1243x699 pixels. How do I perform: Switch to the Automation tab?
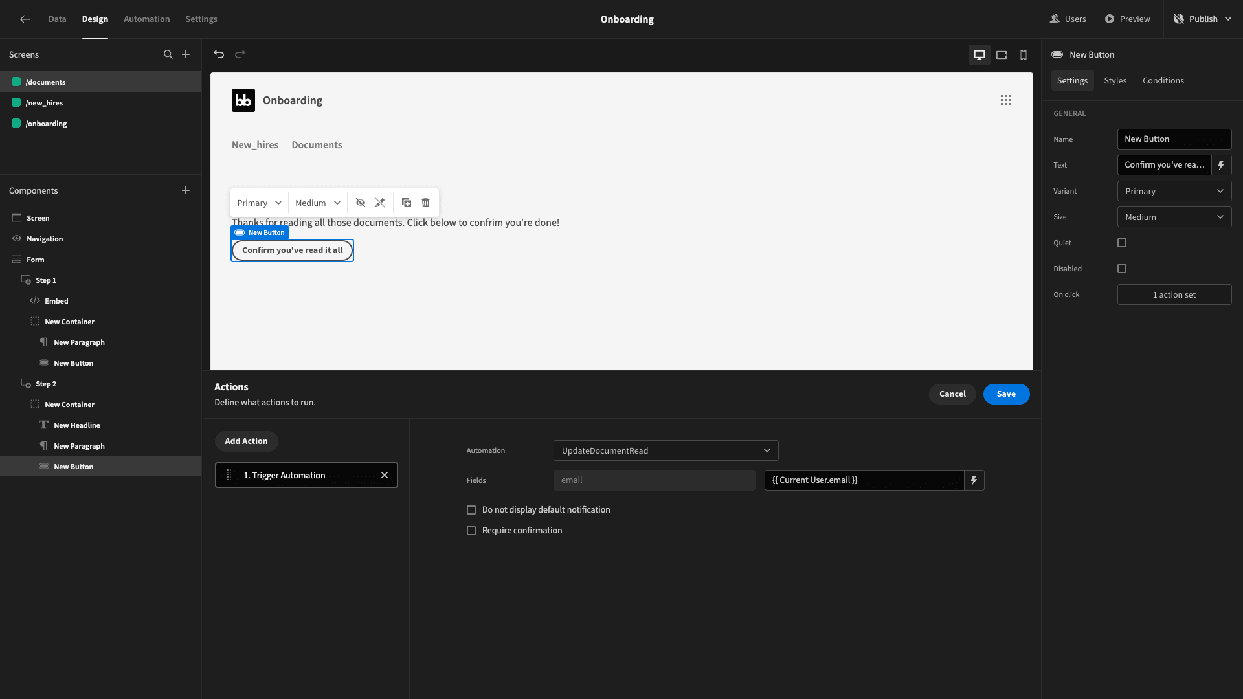tap(147, 19)
